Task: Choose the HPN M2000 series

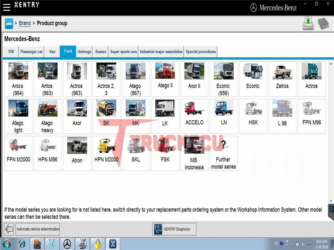Action: coord(106,153)
